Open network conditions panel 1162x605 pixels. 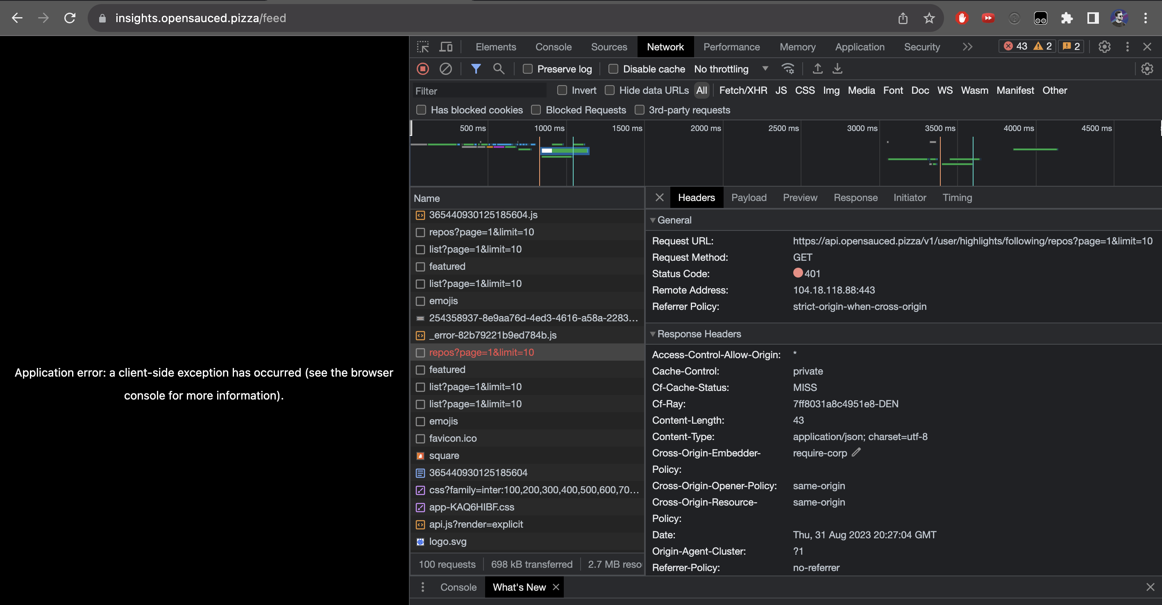[788, 68]
